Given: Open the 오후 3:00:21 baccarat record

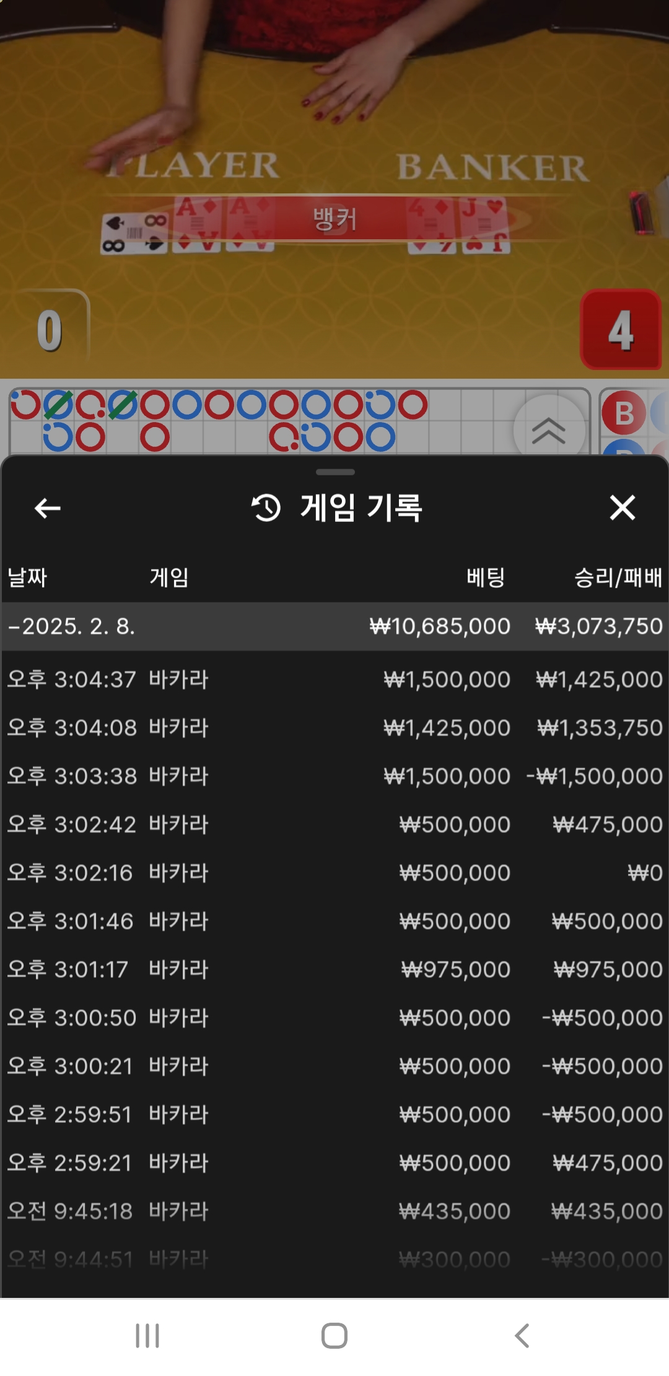Looking at the screenshot, I should (x=334, y=1066).
